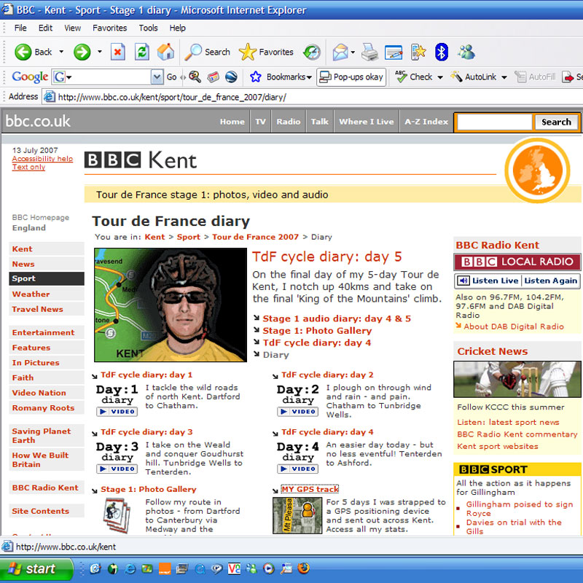The width and height of the screenshot is (583, 583).
Task: Launch Firefox from the taskbar quick launch
Action: 303,568
